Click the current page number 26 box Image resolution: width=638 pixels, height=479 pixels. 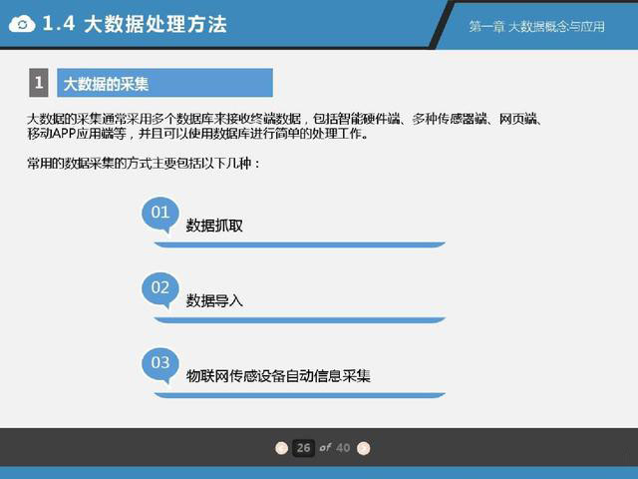[x=303, y=448]
